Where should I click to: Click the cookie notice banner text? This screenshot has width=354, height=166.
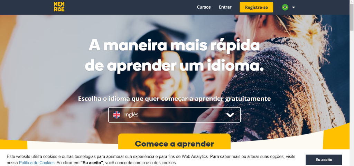[151, 159]
